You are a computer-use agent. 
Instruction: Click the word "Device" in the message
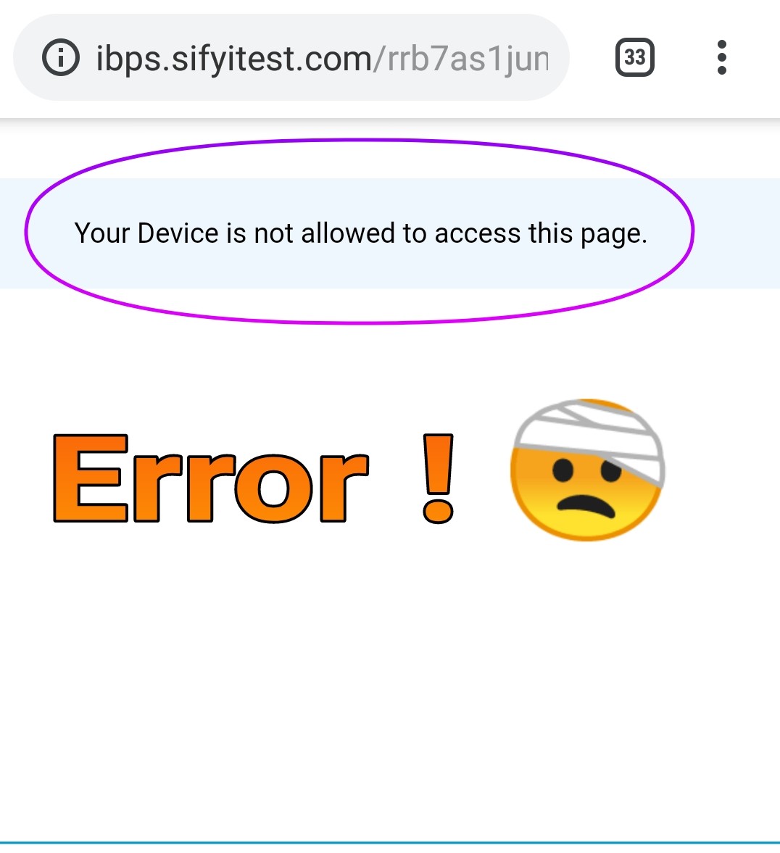(x=178, y=233)
